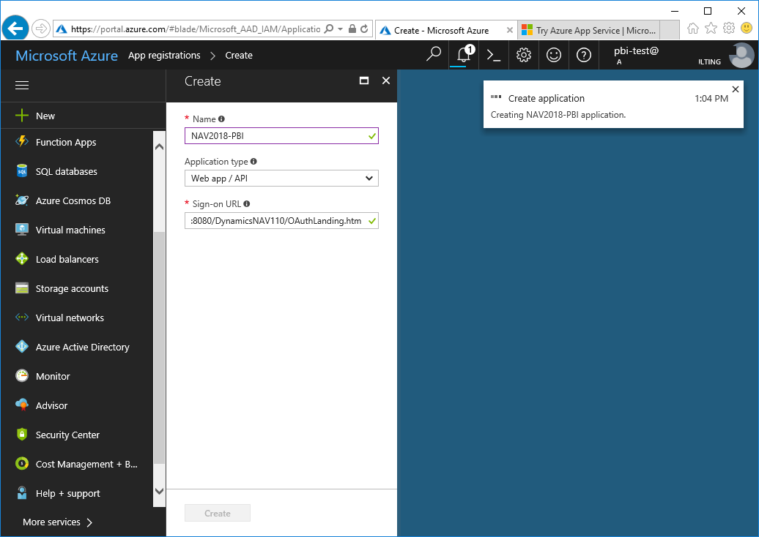Maximize the Create blade
The width and height of the screenshot is (759, 537).
364,80
